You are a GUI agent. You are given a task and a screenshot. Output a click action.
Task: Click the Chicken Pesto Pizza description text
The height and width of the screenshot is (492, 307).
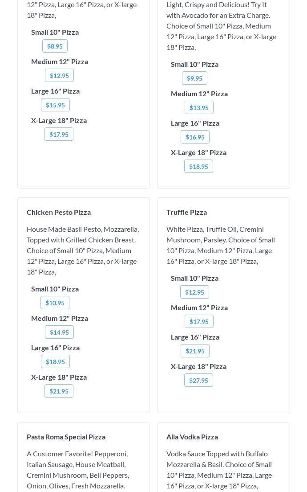[83, 250]
